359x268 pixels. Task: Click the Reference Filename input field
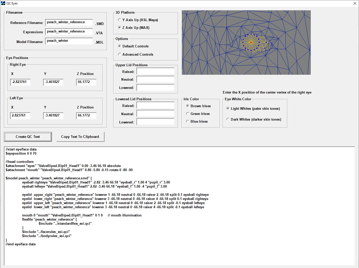[x=69, y=22]
